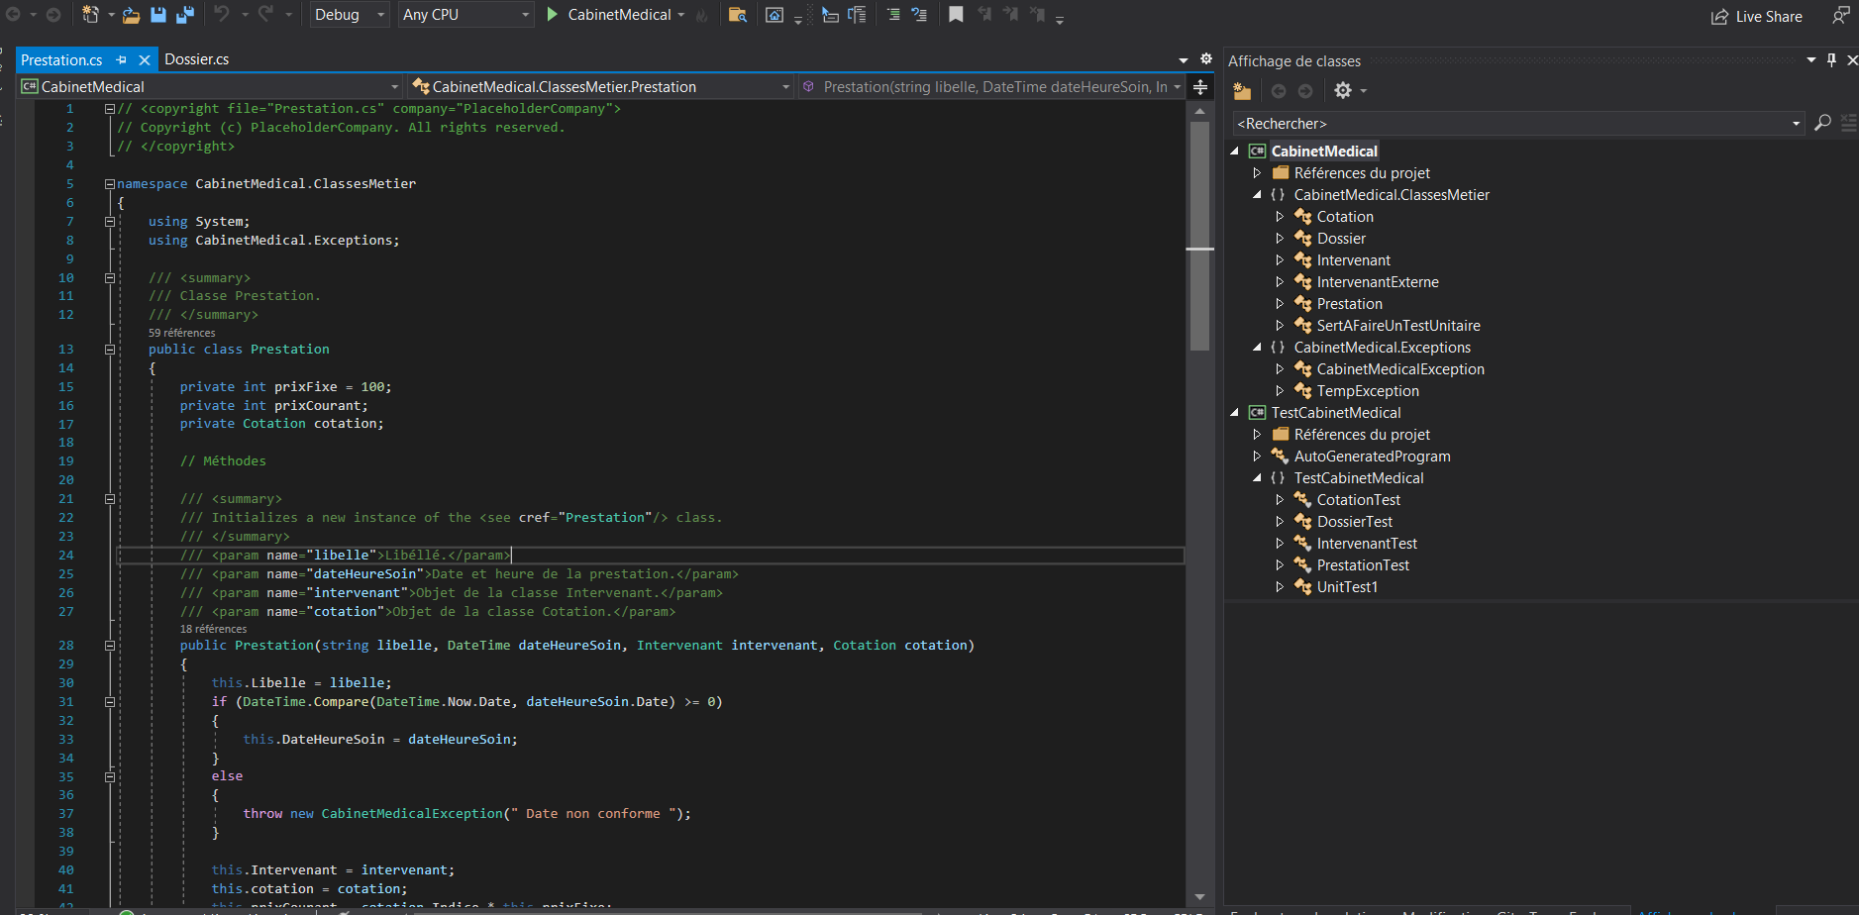Image resolution: width=1859 pixels, height=915 pixels.
Task: Click the New Project toolbar icon
Action: 90,14
